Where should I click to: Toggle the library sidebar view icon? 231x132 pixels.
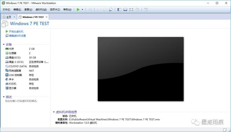tap(119, 10)
